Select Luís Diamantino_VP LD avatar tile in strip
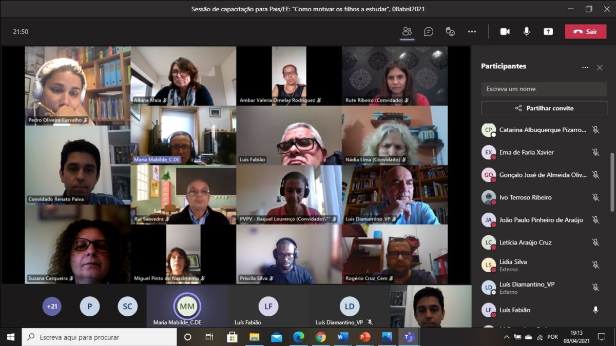This screenshot has height=346, width=616. pos(350,307)
